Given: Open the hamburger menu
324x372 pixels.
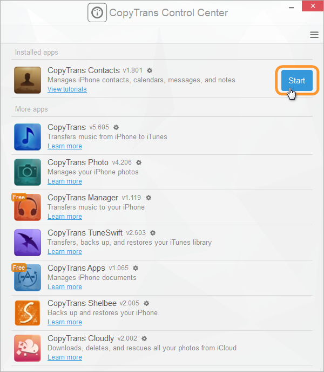Looking at the screenshot, I should pos(314,35).
